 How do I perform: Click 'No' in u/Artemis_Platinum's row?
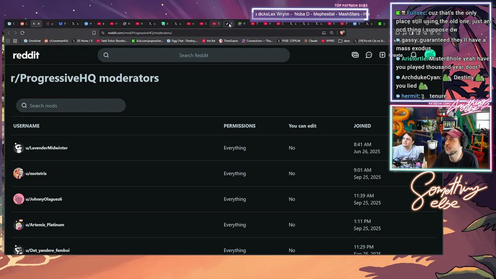[x=292, y=224]
